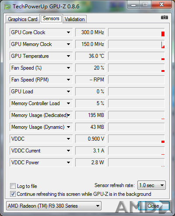The height and width of the screenshot is (216, 175).
Task: Open the Validation tab
Action: click(x=75, y=19)
